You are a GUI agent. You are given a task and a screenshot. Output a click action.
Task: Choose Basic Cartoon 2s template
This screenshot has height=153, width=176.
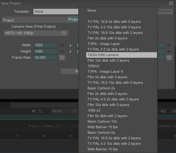click(101, 88)
